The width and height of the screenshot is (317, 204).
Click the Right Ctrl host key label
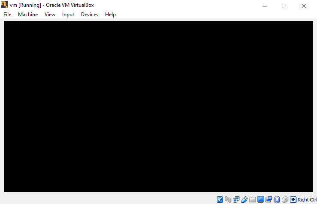[x=307, y=200]
